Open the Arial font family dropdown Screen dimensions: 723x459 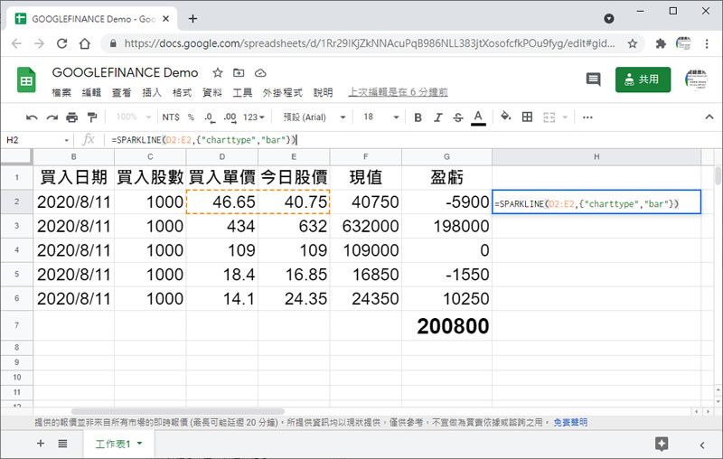[315, 117]
